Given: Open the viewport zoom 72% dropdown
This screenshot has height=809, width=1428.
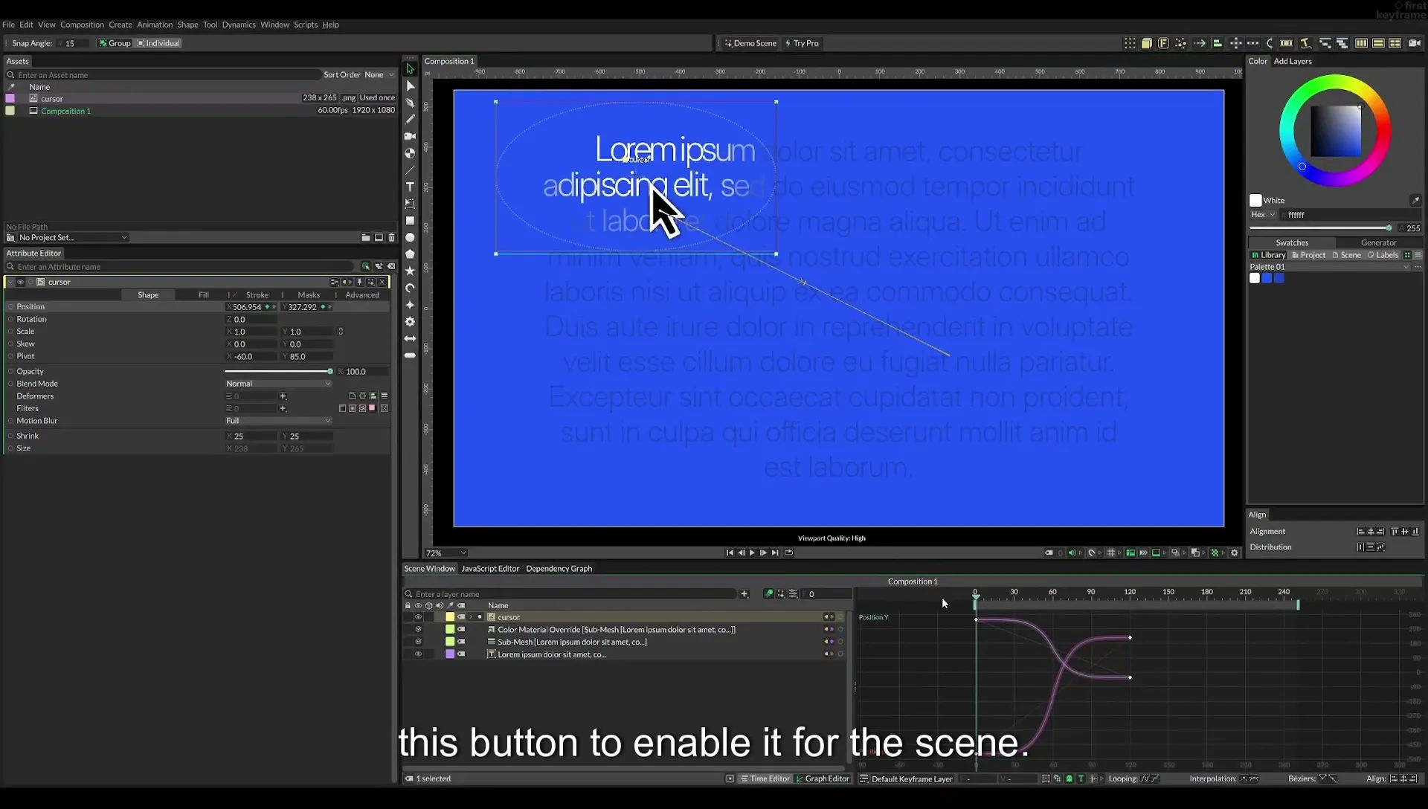Looking at the screenshot, I should pos(446,553).
